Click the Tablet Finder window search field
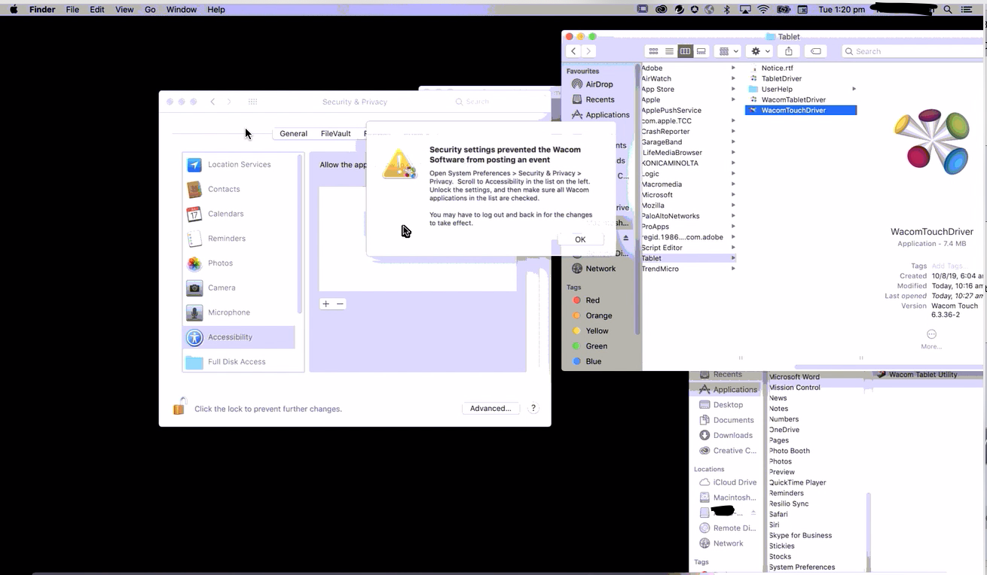The width and height of the screenshot is (987, 575). (x=914, y=51)
